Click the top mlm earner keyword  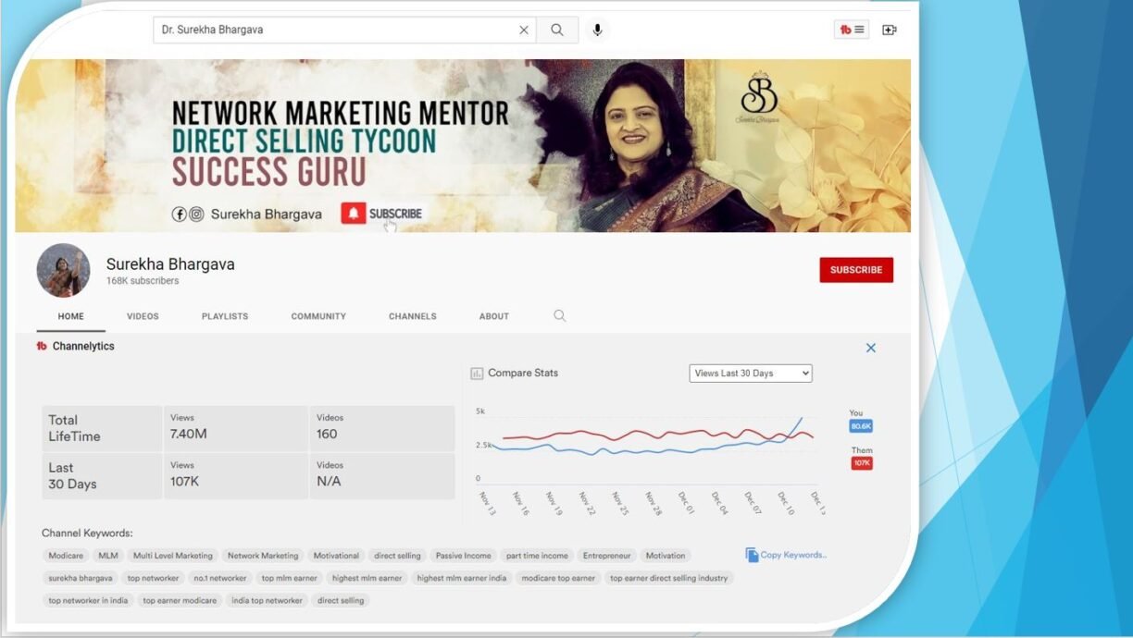pos(290,578)
